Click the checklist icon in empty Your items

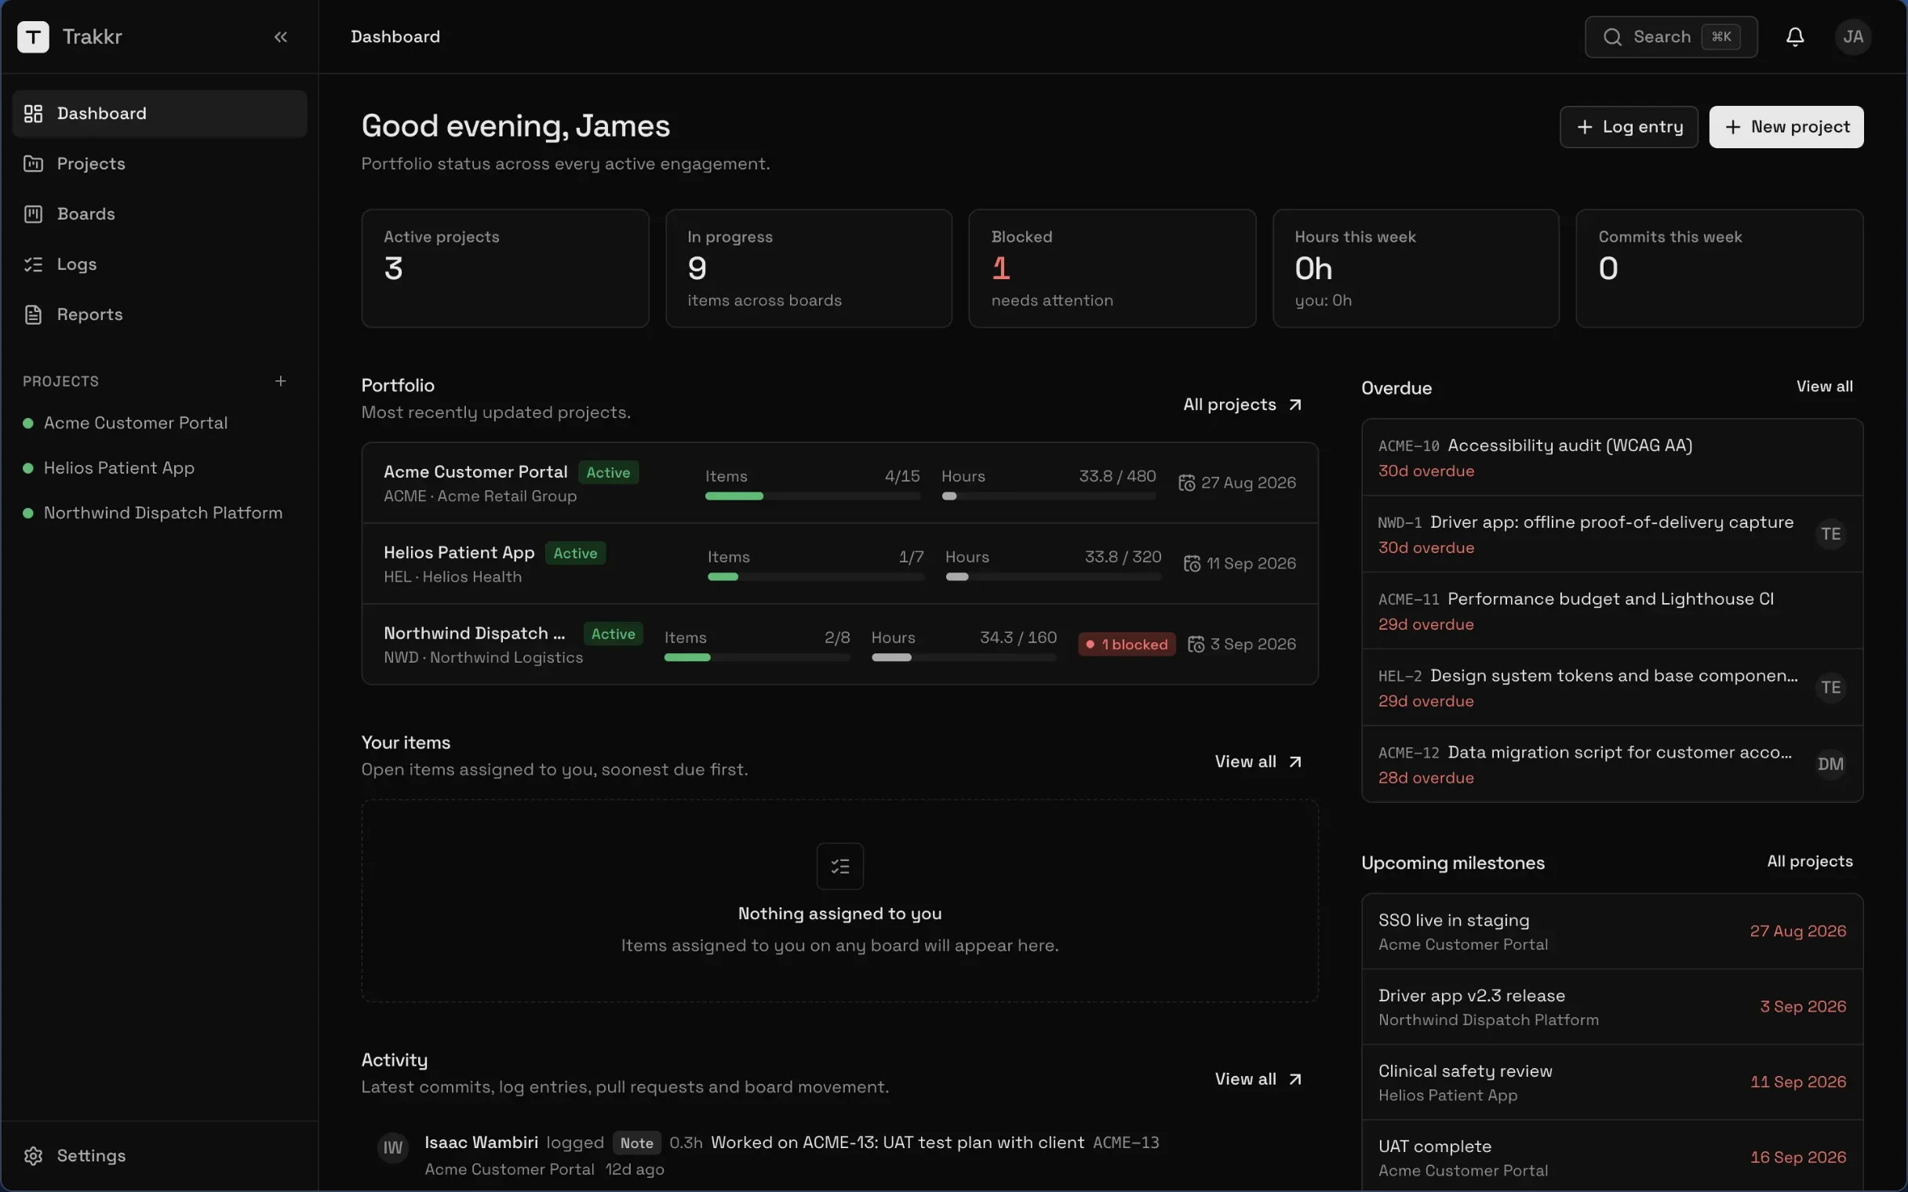839,867
